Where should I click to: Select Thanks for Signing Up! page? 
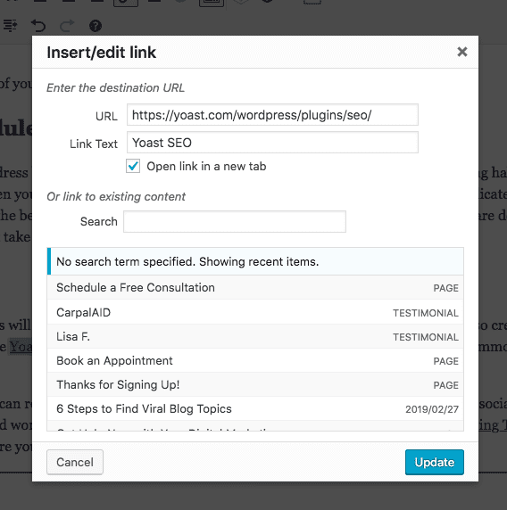click(255, 385)
